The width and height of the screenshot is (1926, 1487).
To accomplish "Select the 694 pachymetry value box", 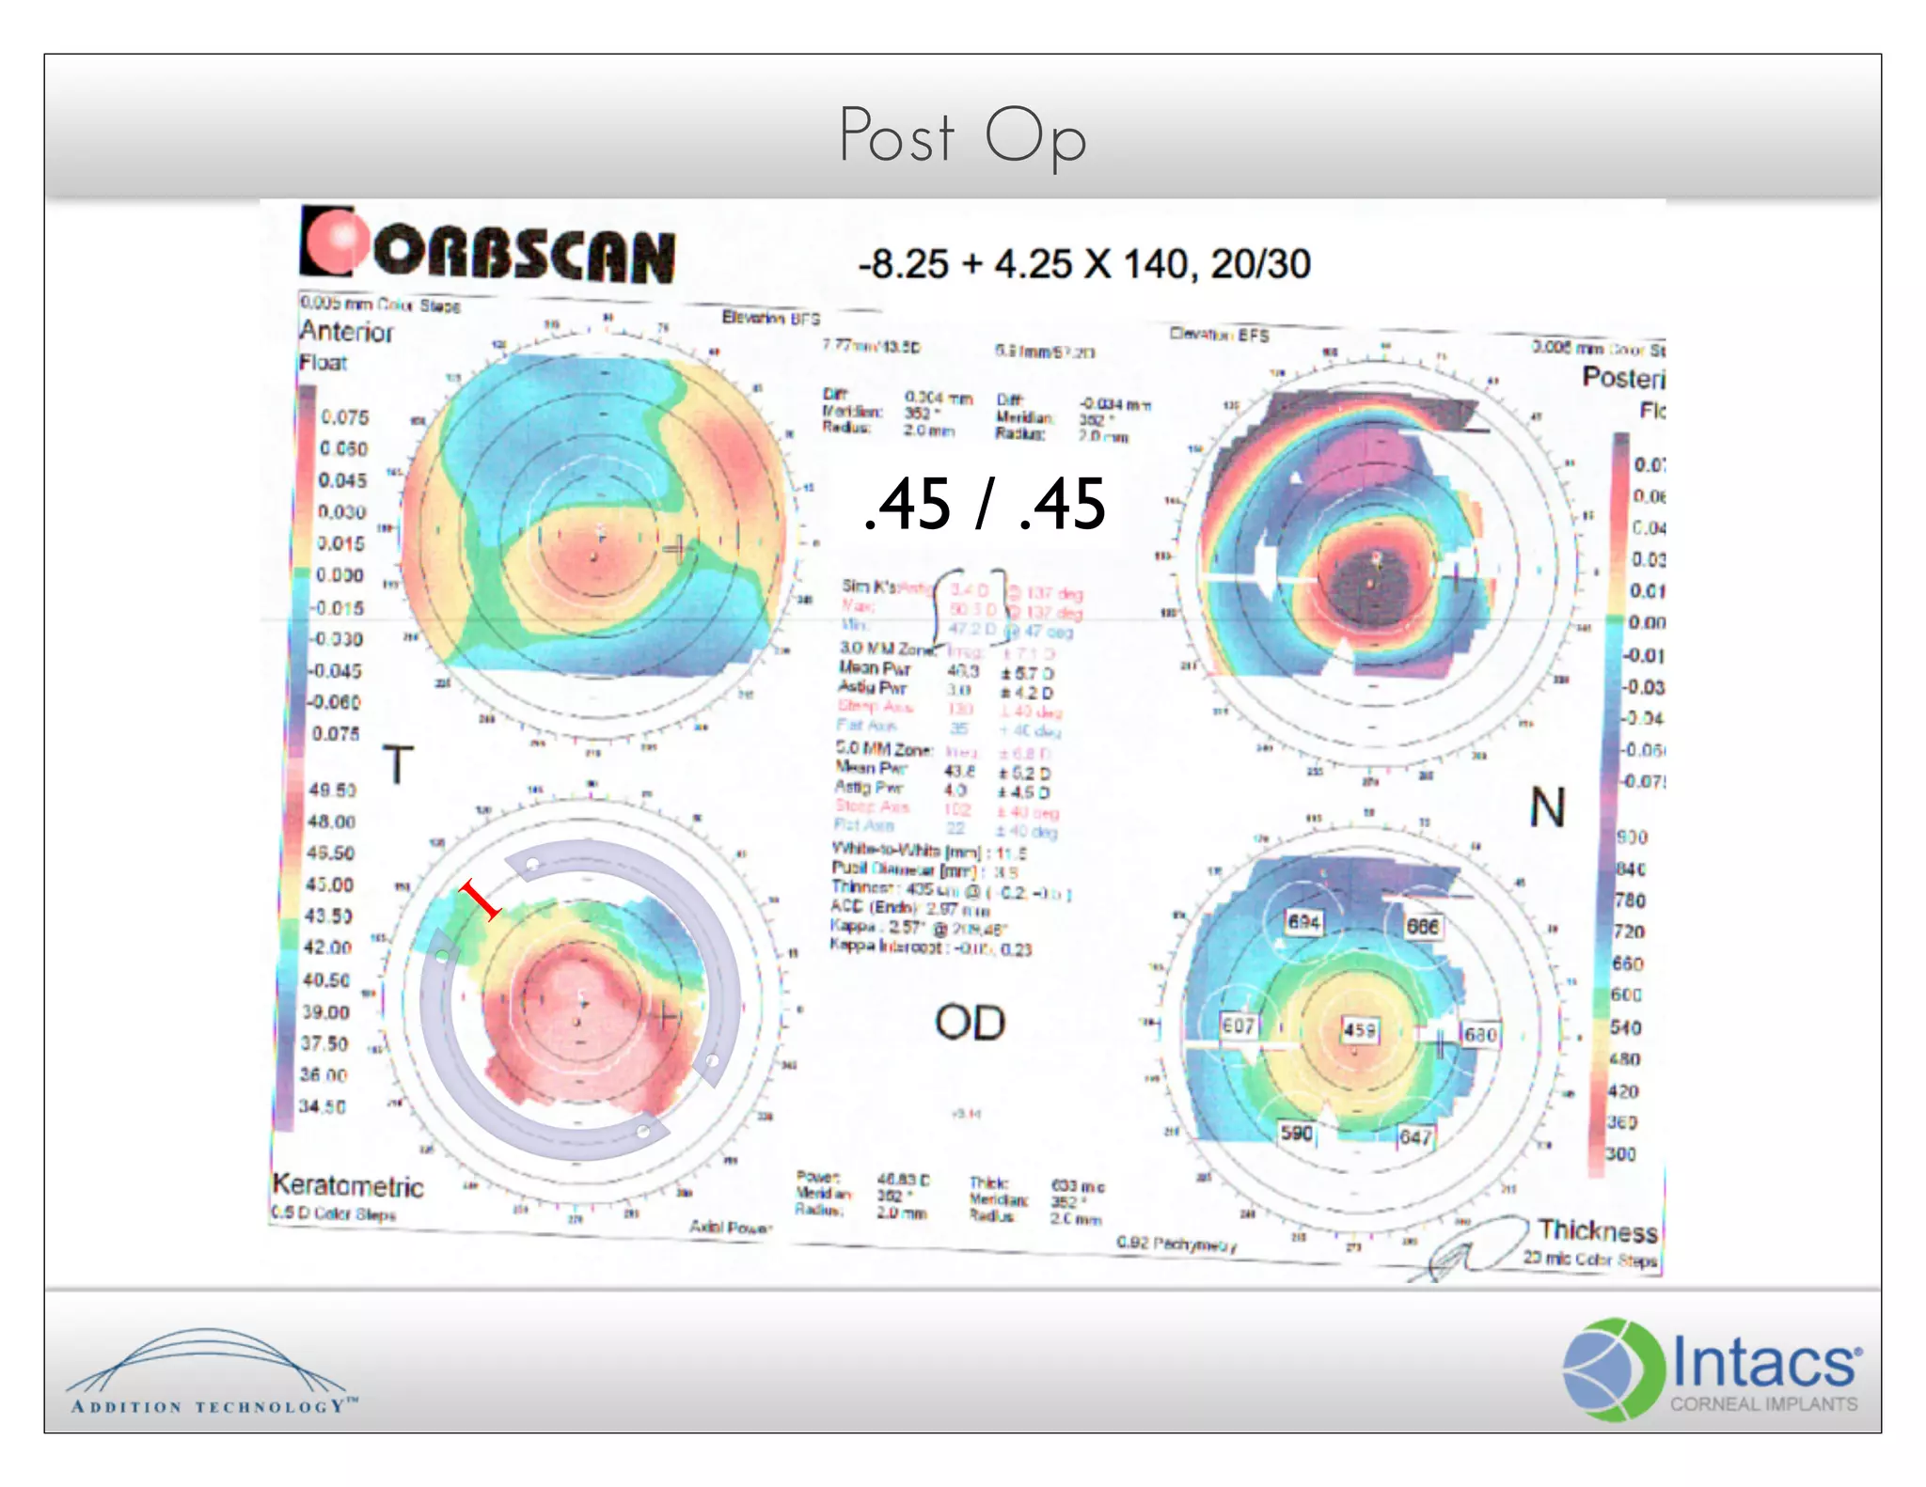I will 1303,922.
